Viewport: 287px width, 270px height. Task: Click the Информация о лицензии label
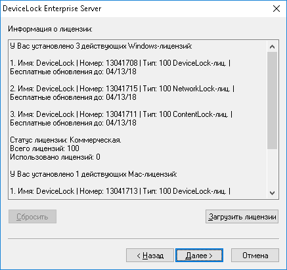click(50, 29)
